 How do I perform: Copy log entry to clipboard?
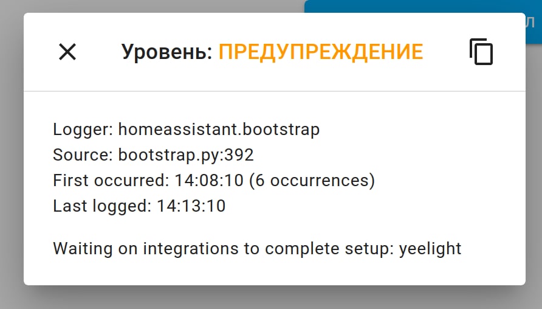pos(481,52)
